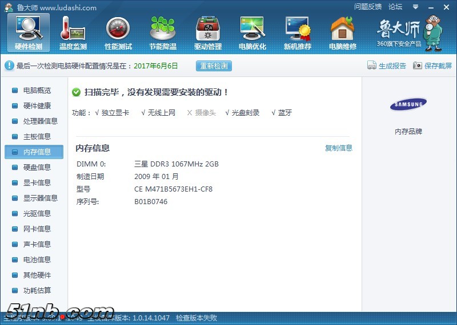Open 硬件检测 hardware detection icon
457x325 pixels.
tap(28, 32)
